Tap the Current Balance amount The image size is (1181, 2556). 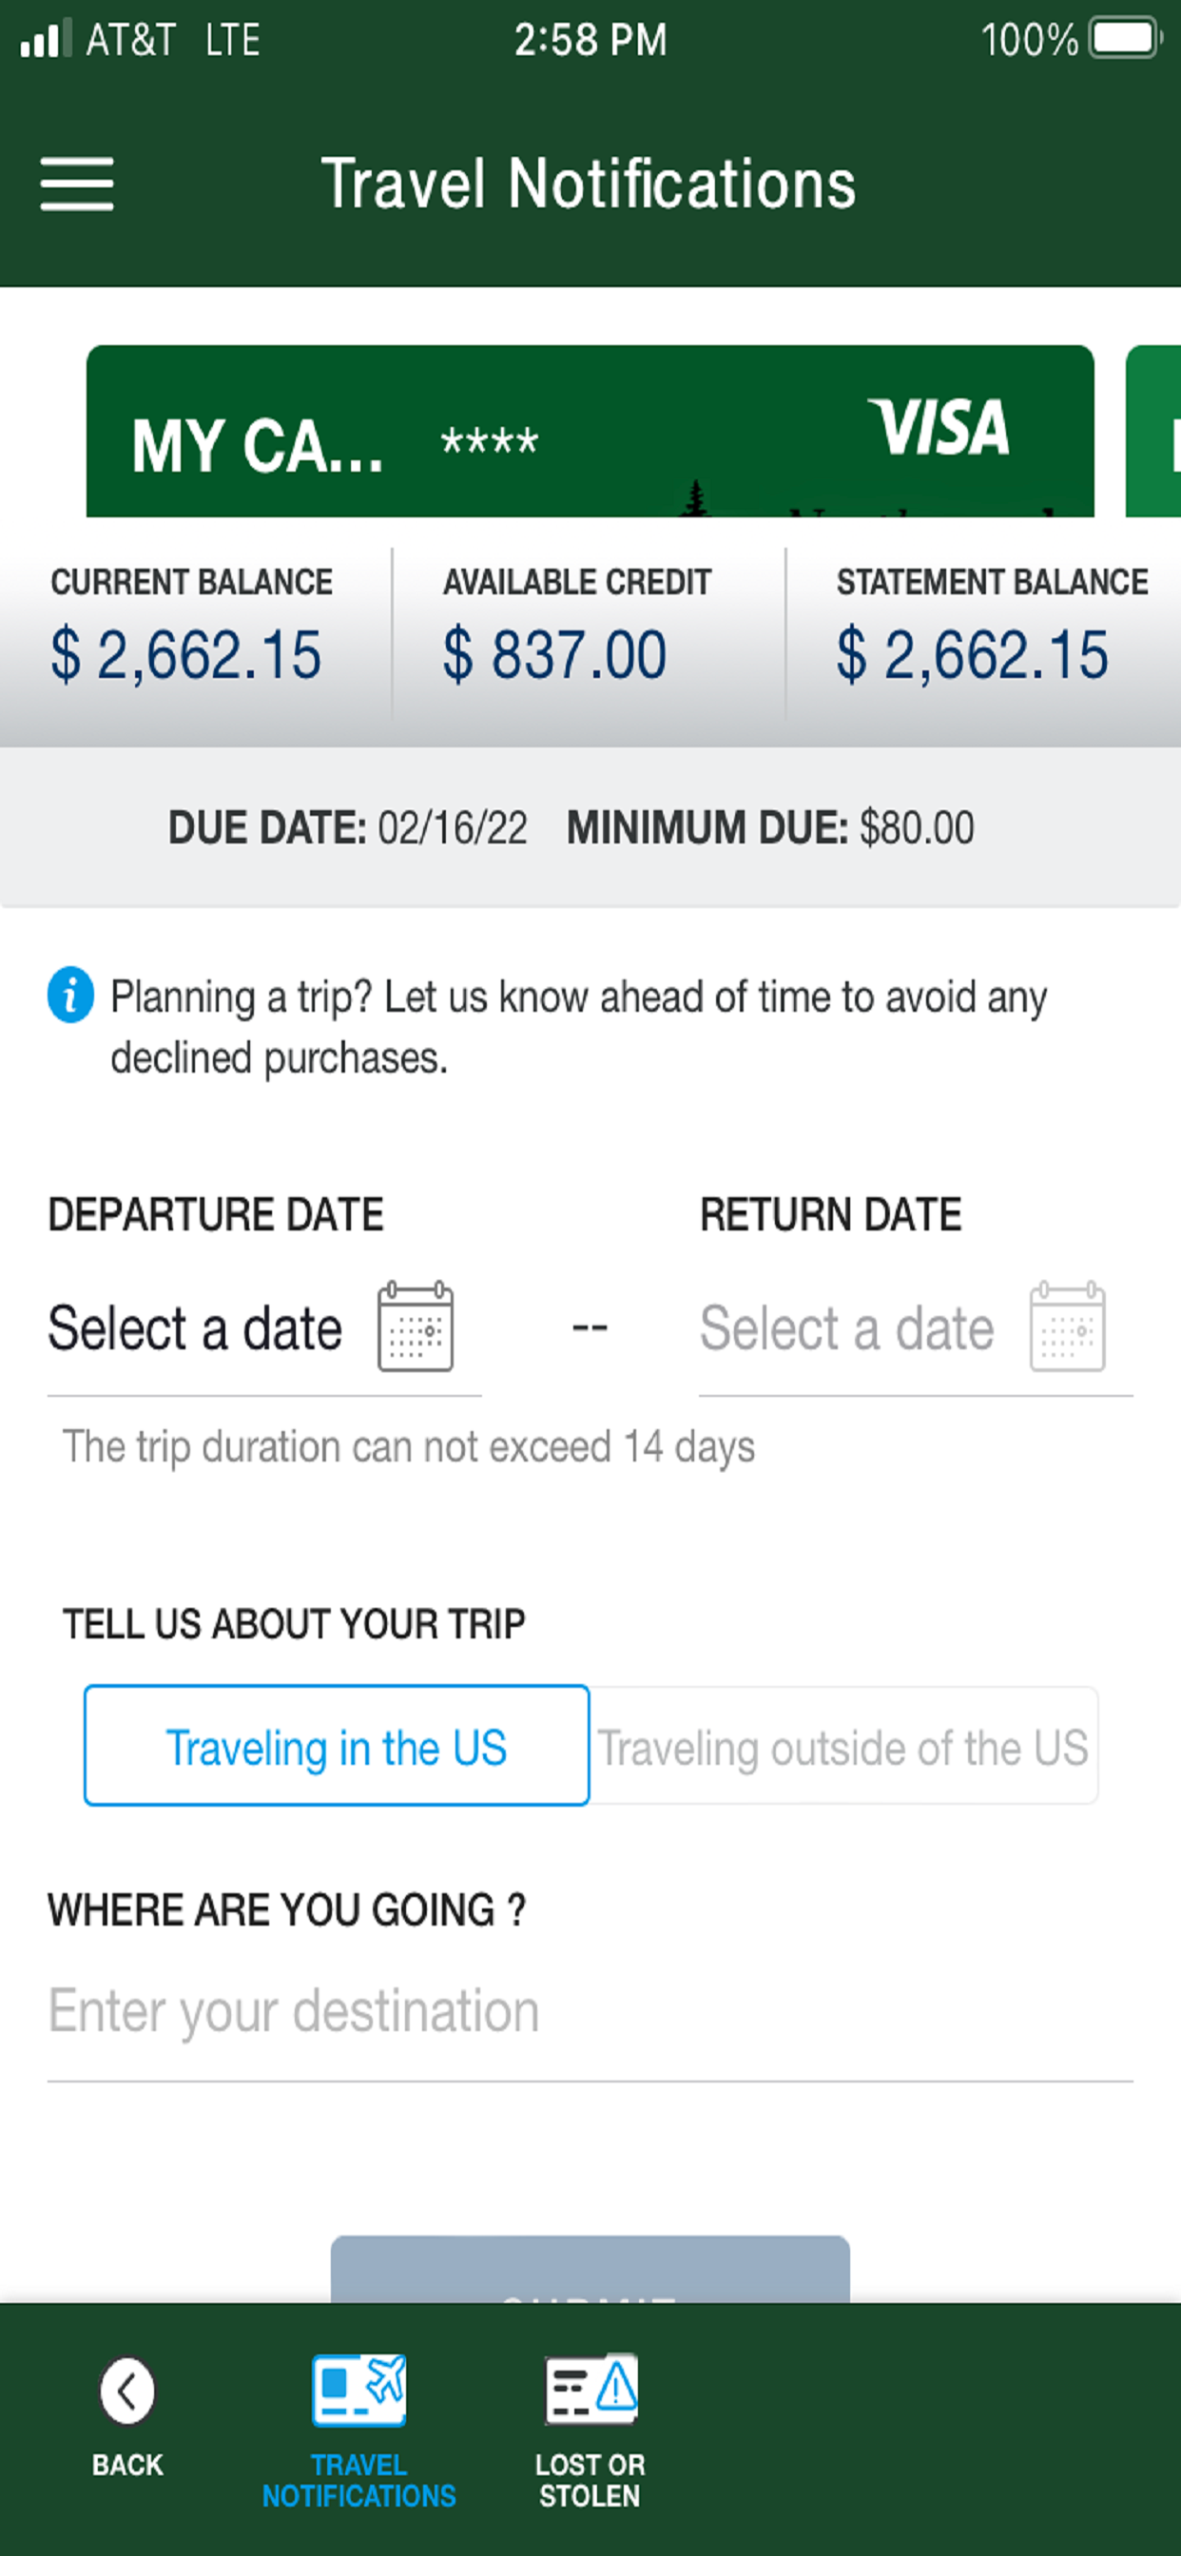(x=186, y=655)
